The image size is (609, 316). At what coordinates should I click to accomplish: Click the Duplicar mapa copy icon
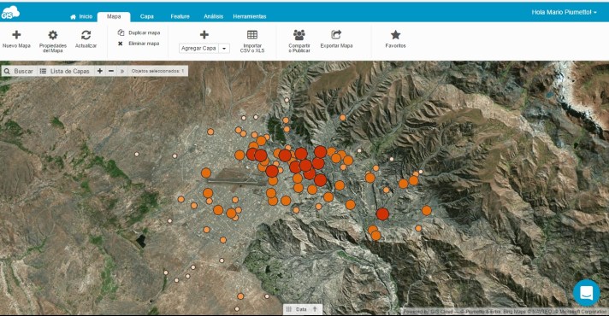[x=121, y=32]
